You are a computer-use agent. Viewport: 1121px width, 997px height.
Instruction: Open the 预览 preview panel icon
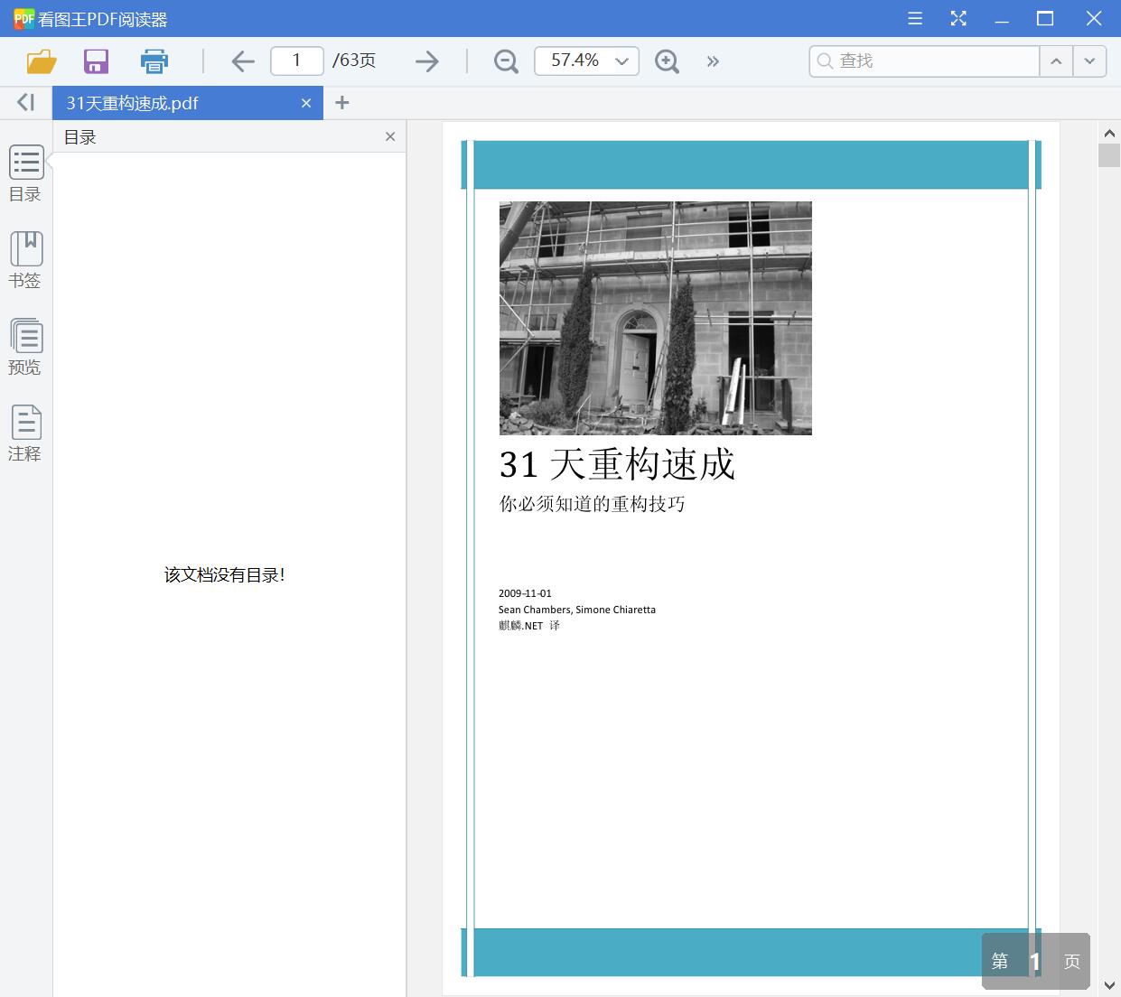[25, 347]
